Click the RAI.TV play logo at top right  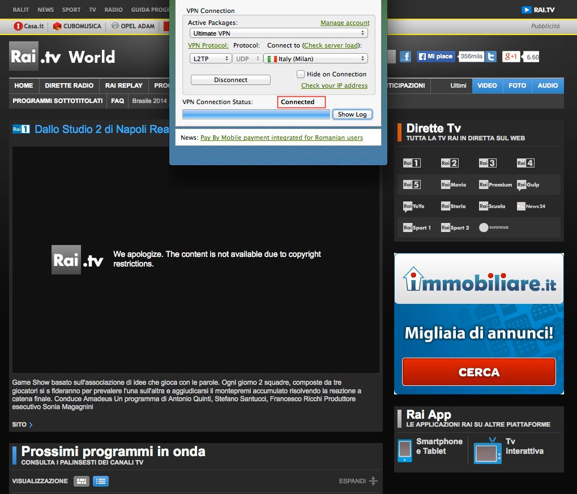click(x=538, y=10)
